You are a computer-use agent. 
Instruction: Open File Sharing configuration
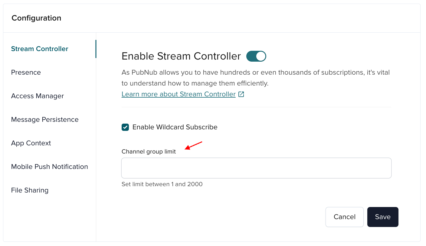pyautogui.click(x=29, y=190)
